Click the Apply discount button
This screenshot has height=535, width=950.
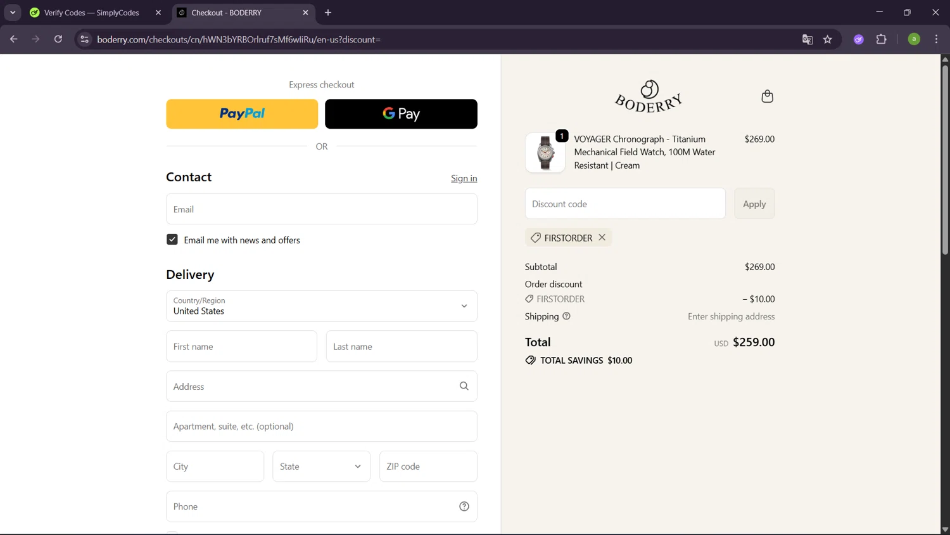coord(754,203)
